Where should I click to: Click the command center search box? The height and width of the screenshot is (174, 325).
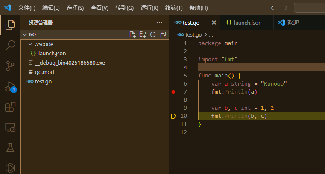point(310,8)
